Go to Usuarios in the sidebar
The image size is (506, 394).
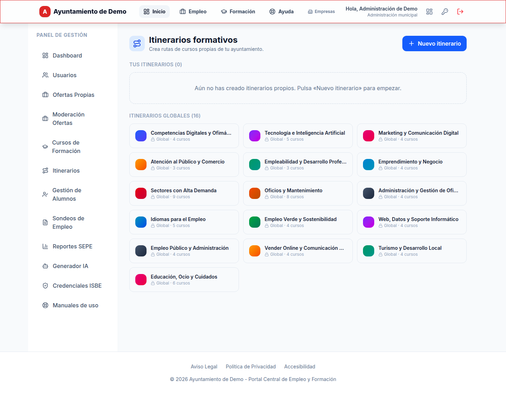click(73, 75)
